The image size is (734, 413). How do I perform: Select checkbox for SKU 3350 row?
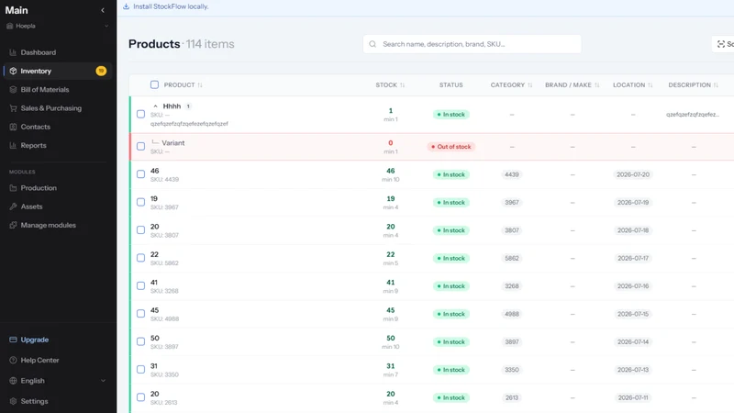[141, 370]
